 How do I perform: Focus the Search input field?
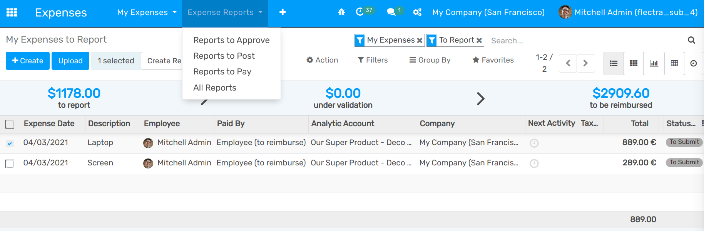coord(587,41)
